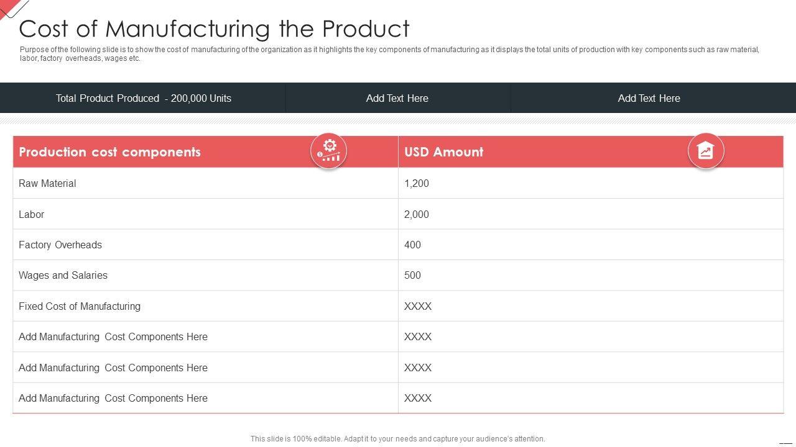796x447 pixels.
Task: Click the gear production cost icon
Action: [x=328, y=150]
